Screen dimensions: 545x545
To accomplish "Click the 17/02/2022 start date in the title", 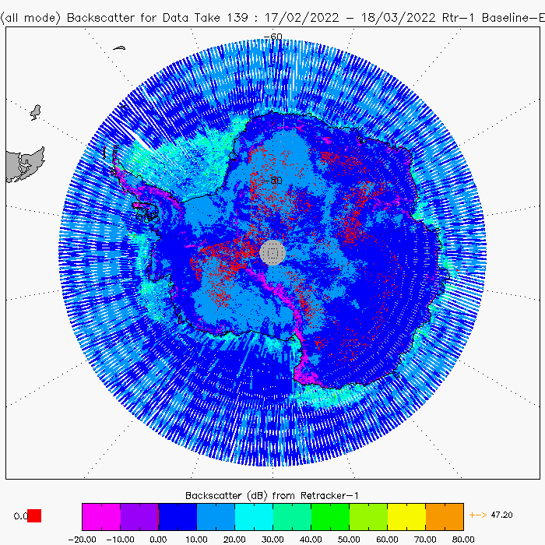I will click(x=302, y=18).
